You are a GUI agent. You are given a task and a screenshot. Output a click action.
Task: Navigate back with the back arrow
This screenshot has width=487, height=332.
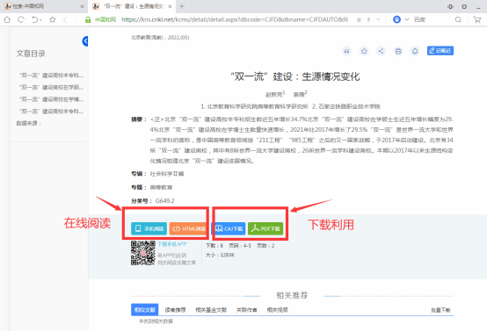(65, 19)
